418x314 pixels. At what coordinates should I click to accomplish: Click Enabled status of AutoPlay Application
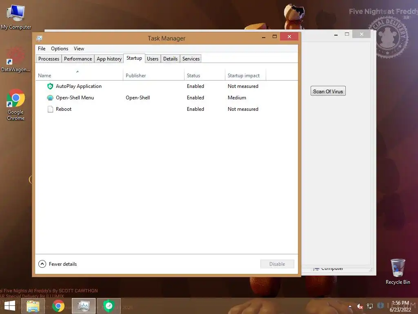(x=196, y=86)
